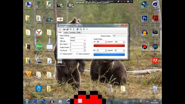This screenshot has height=104, width=185.
Task: Click the Terraria Version field showing 177
Action: pyautogui.click(x=119, y=36)
